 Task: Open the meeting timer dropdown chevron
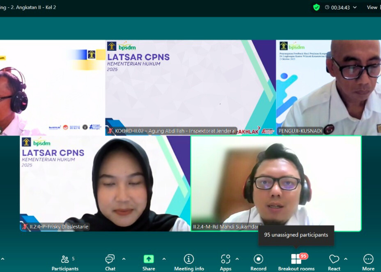355,7
